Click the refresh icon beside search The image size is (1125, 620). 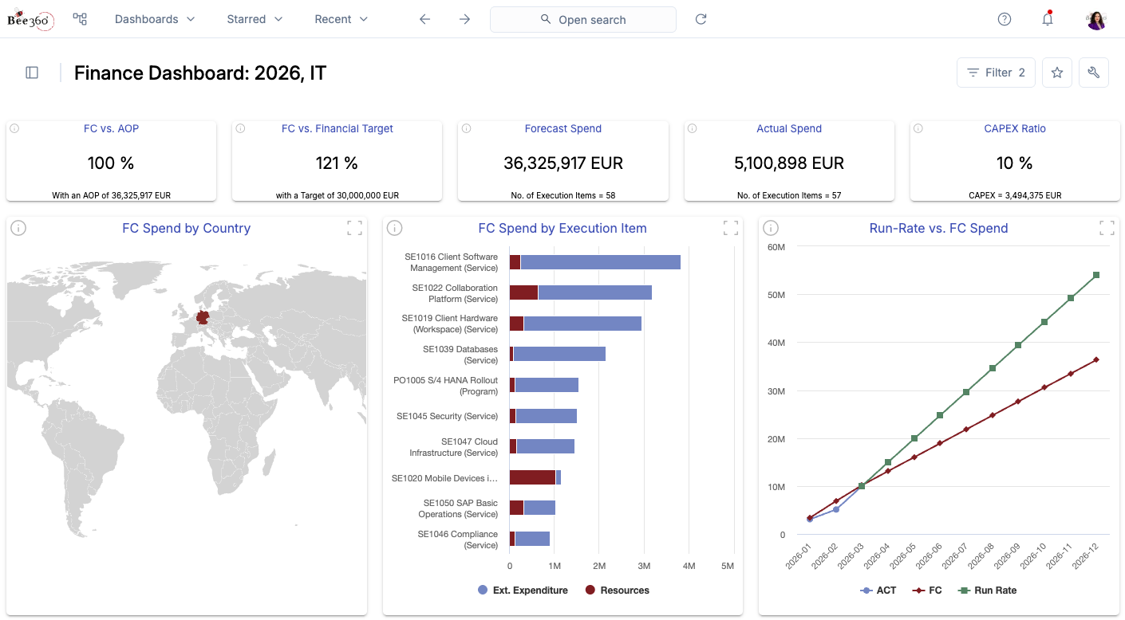click(x=701, y=19)
